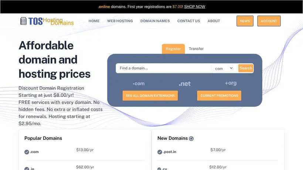
Task: Click CURRENT PROMOTIONS button
Action: coord(219,96)
